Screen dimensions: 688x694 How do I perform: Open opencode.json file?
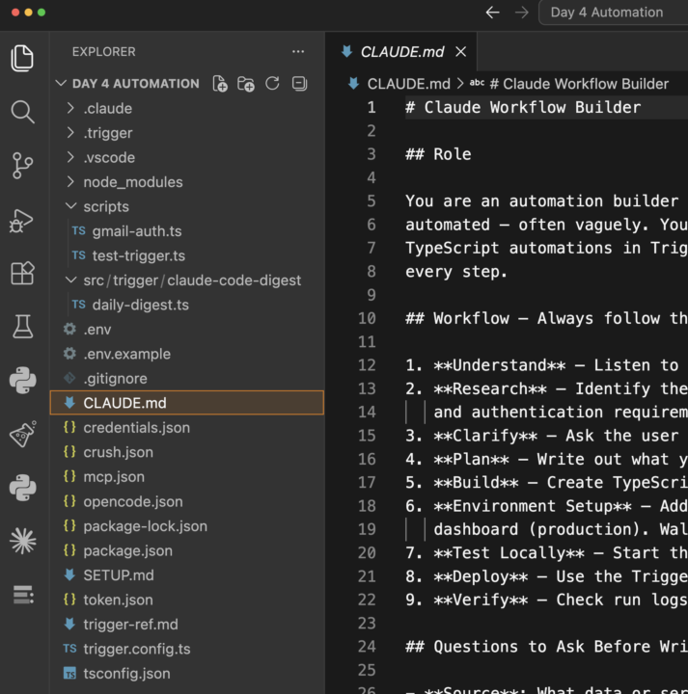point(187,501)
